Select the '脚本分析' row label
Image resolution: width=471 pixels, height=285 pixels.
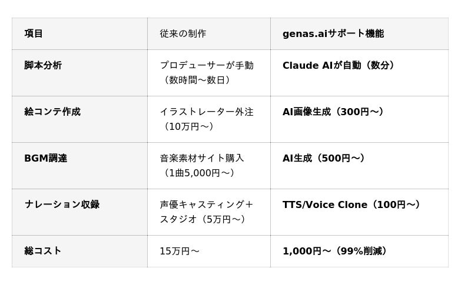coord(43,65)
